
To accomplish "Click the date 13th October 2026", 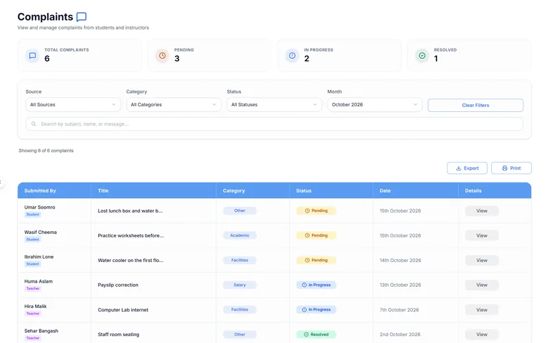I will tap(400, 285).
